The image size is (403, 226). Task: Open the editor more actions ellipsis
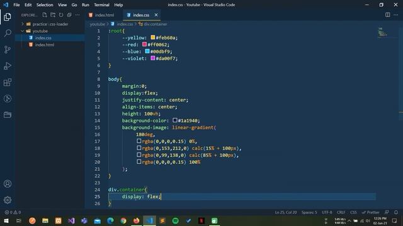[x=396, y=15]
